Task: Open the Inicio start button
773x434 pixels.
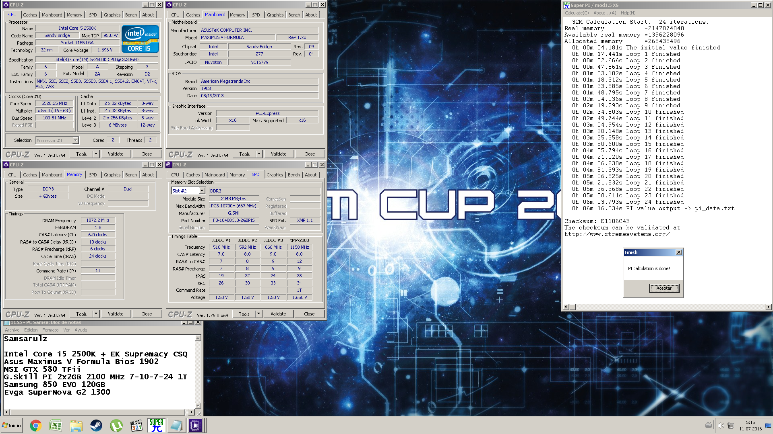Action: point(11,426)
